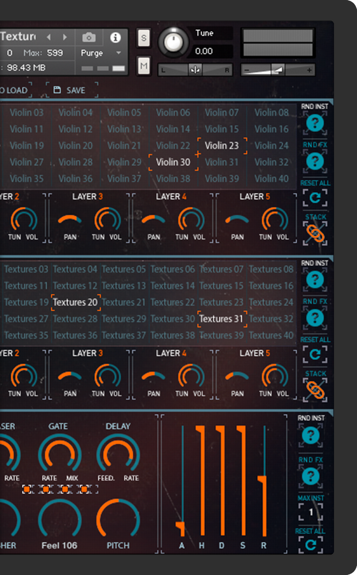Image resolution: width=357 pixels, height=575 pixels.
Task: Select the Textures 14 cell
Action: [173, 286]
